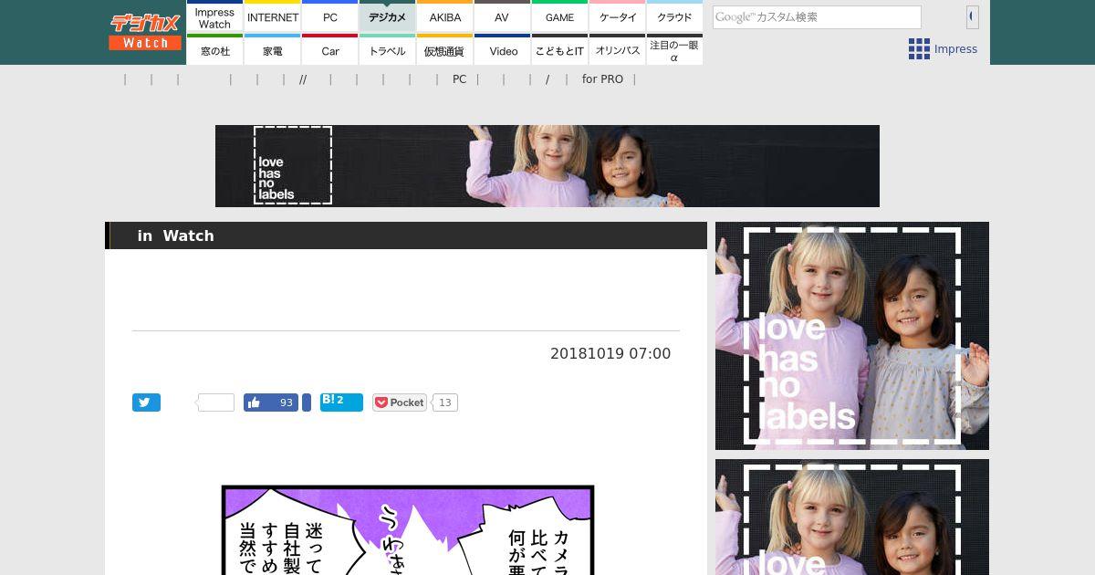Screen dimensions: 1095x575
Task: Open the 仮想通貨 tab
Action: coord(445,49)
